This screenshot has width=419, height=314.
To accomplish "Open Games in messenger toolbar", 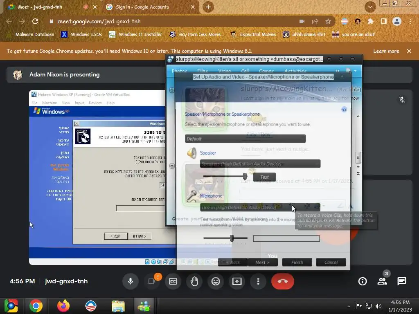I will coord(266,71).
